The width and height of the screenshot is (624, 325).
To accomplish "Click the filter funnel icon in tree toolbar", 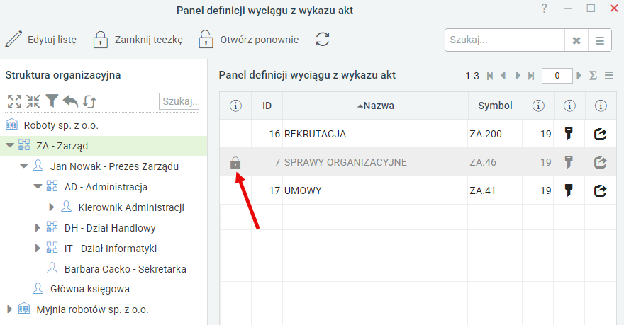I will [x=52, y=101].
